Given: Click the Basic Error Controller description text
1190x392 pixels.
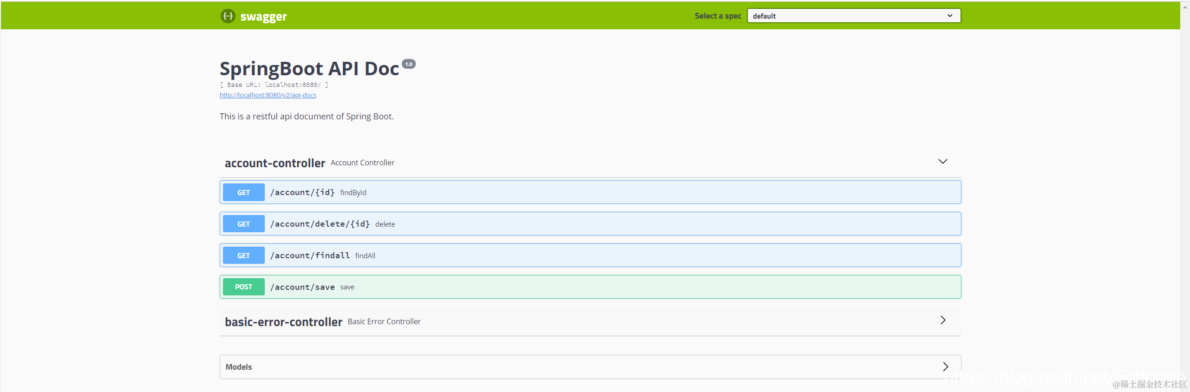Looking at the screenshot, I should (x=384, y=322).
